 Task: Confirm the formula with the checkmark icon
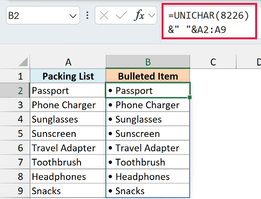pyautogui.click(x=121, y=16)
